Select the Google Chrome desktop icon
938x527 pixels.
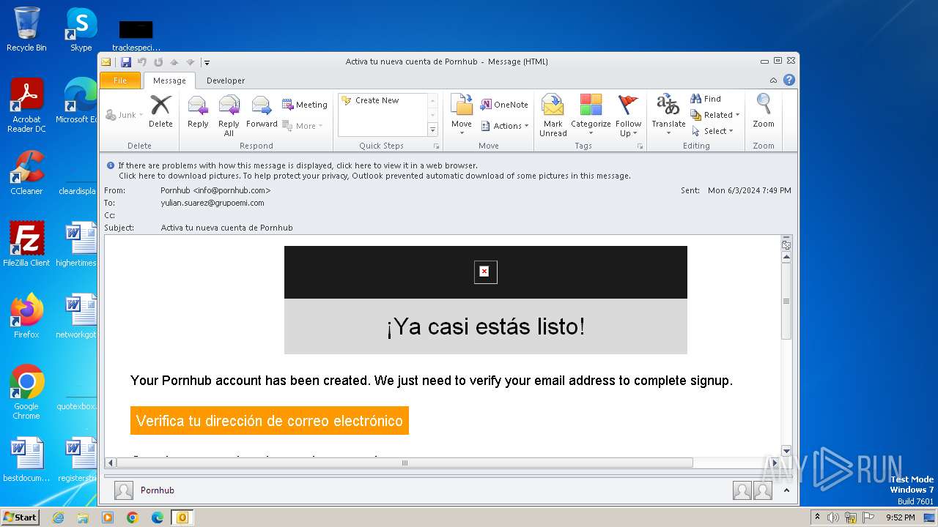tap(26, 392)
